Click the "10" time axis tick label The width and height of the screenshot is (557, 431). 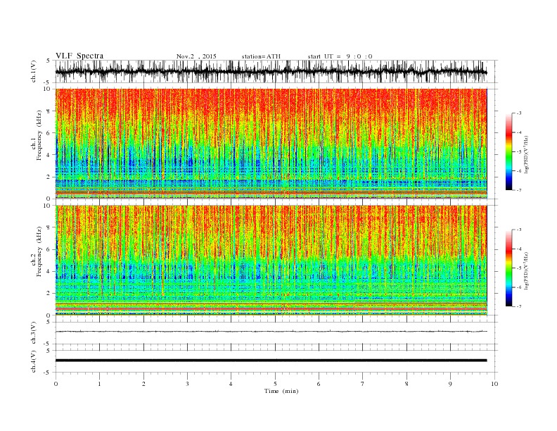pyautogui.click(x=494, y=384)
